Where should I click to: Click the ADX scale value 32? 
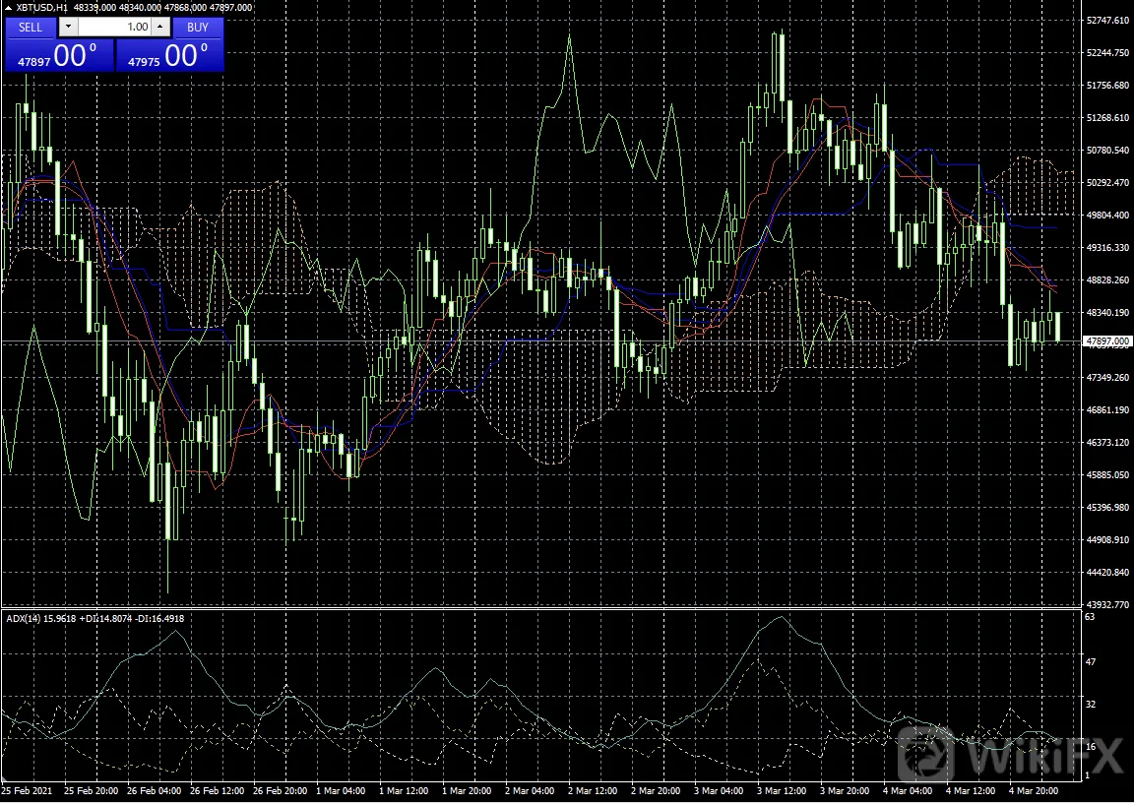tap(1091, 705)
